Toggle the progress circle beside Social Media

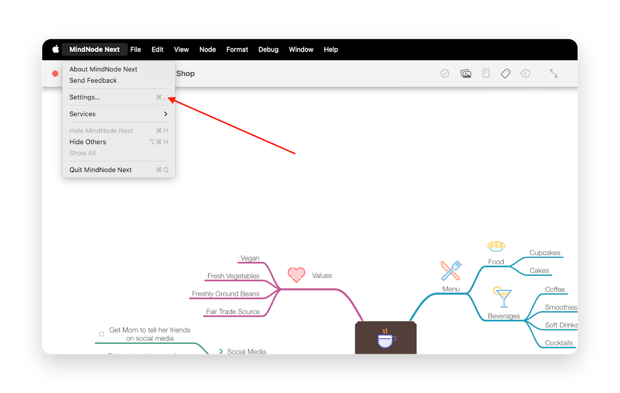pos(220,352)
